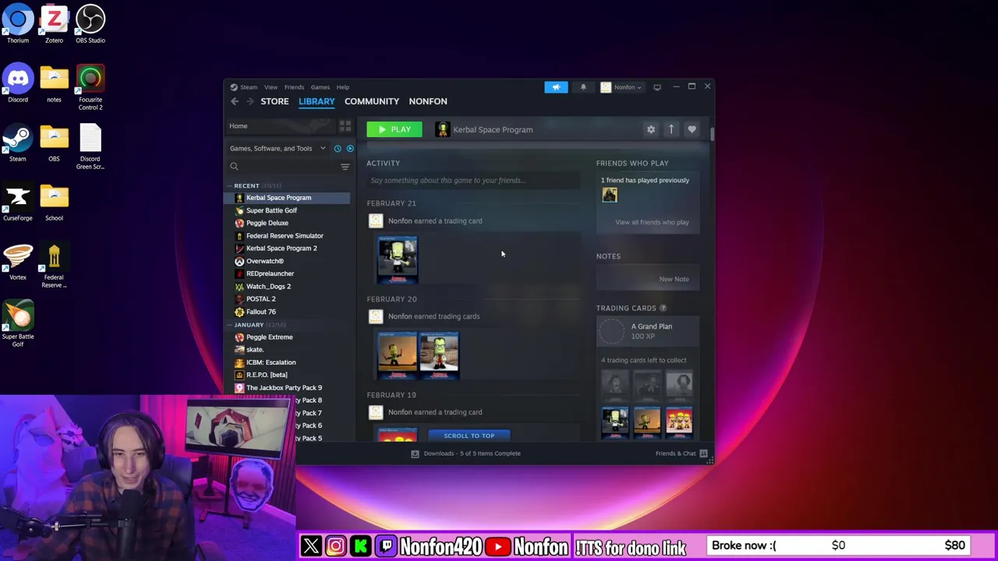This screenshot has height=561, width=998.
Task: Click the upload arrow icon in game header
Action: tap(671, 129)
